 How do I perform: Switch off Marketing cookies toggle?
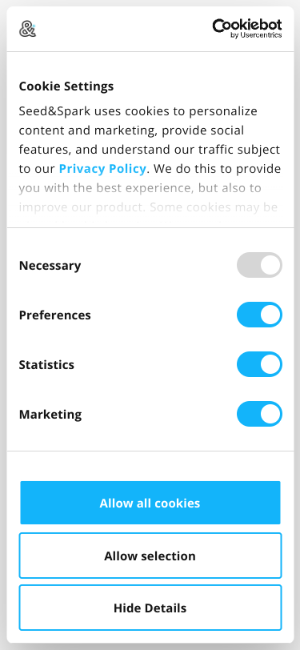[259, 414]
